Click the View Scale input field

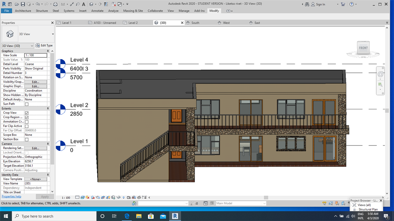pos(35,55)
